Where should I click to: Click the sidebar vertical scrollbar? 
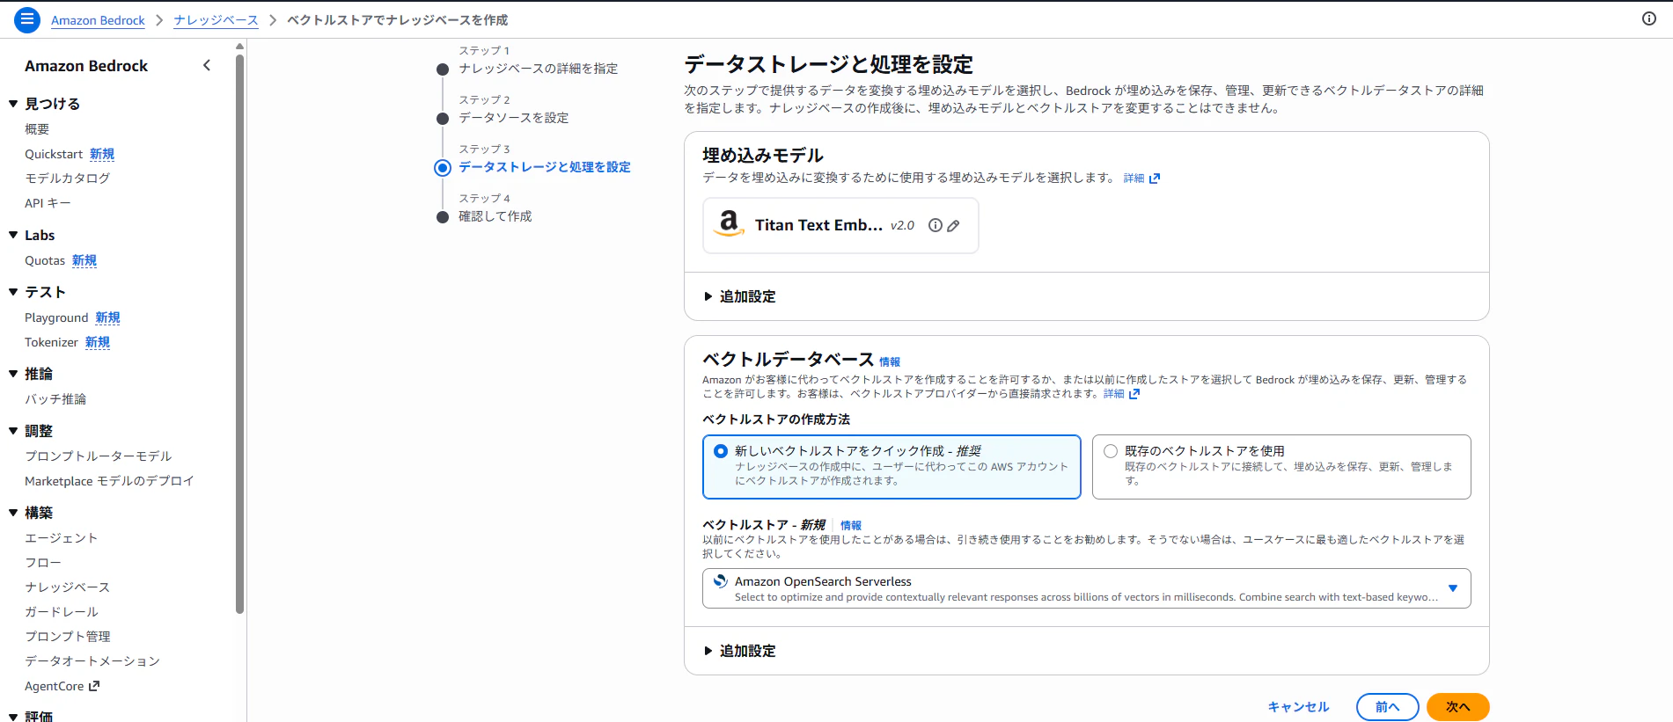[x=239, y=334]
